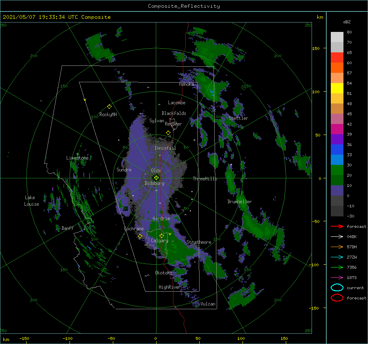Click the Lake Louise label
368x344 pixels.
click(x=31, y=201)
